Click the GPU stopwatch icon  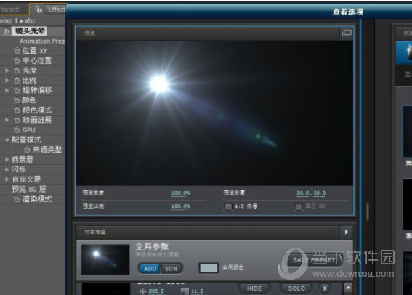click(x=17, y=130)
